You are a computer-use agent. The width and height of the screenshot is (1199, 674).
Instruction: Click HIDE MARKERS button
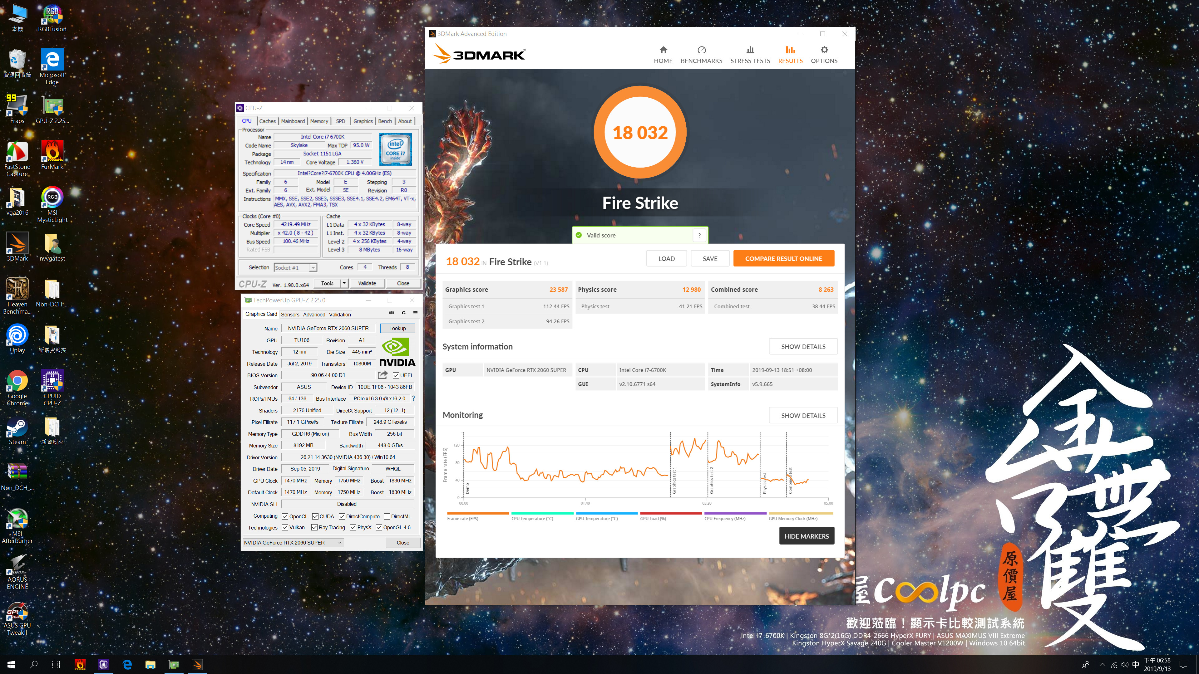tap(806, 536)
